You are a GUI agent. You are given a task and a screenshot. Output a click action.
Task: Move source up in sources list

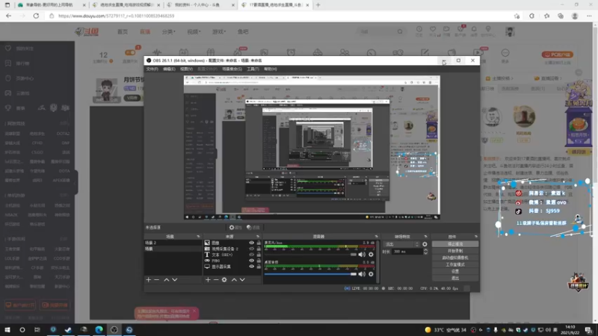(234, 279)
